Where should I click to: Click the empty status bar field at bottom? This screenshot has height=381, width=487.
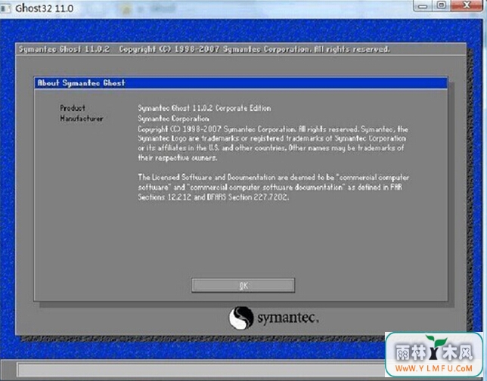[x=200, y=370]
